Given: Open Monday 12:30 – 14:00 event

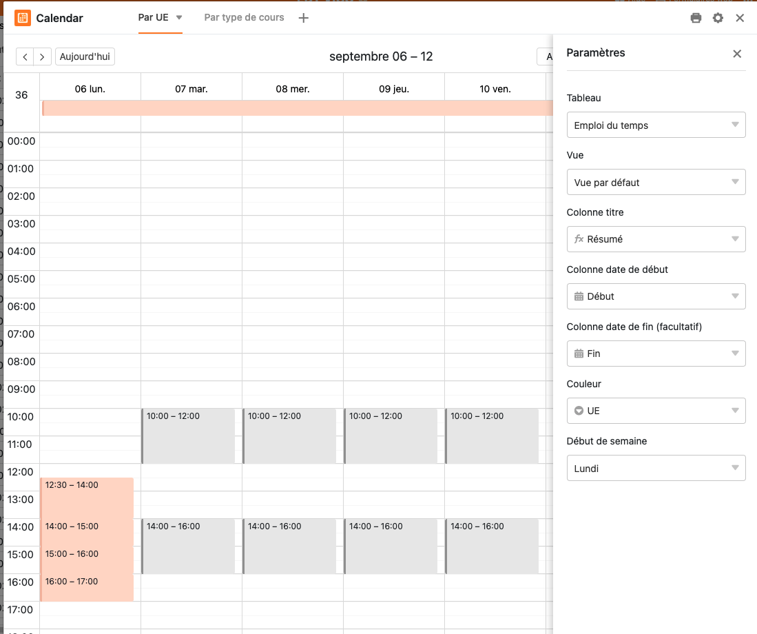Looking at the screenshot, I should (x=87, y=498).
